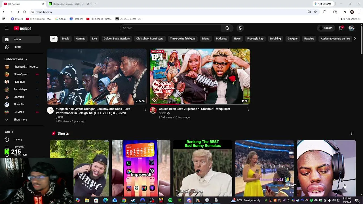Open more options for Yungeen Ace video
The height and width of the screenshot is (204, 363).
145,109
